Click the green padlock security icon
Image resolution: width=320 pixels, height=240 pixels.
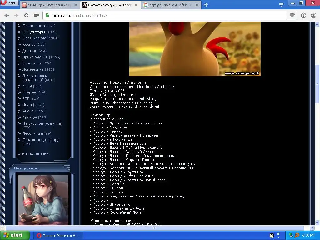click(47, 15)
